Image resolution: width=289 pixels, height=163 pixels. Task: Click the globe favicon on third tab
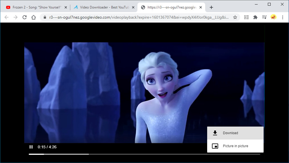pyautogui.click(x=143, y=7)
